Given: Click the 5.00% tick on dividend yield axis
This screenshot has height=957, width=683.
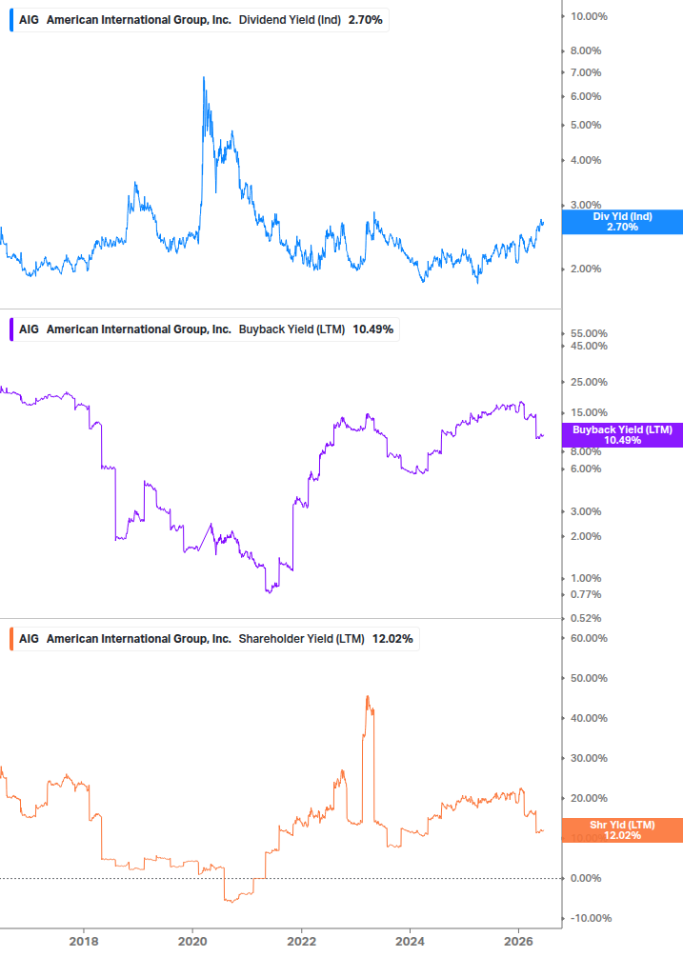Looking at the screenshot, I should (x=586, y=125).
